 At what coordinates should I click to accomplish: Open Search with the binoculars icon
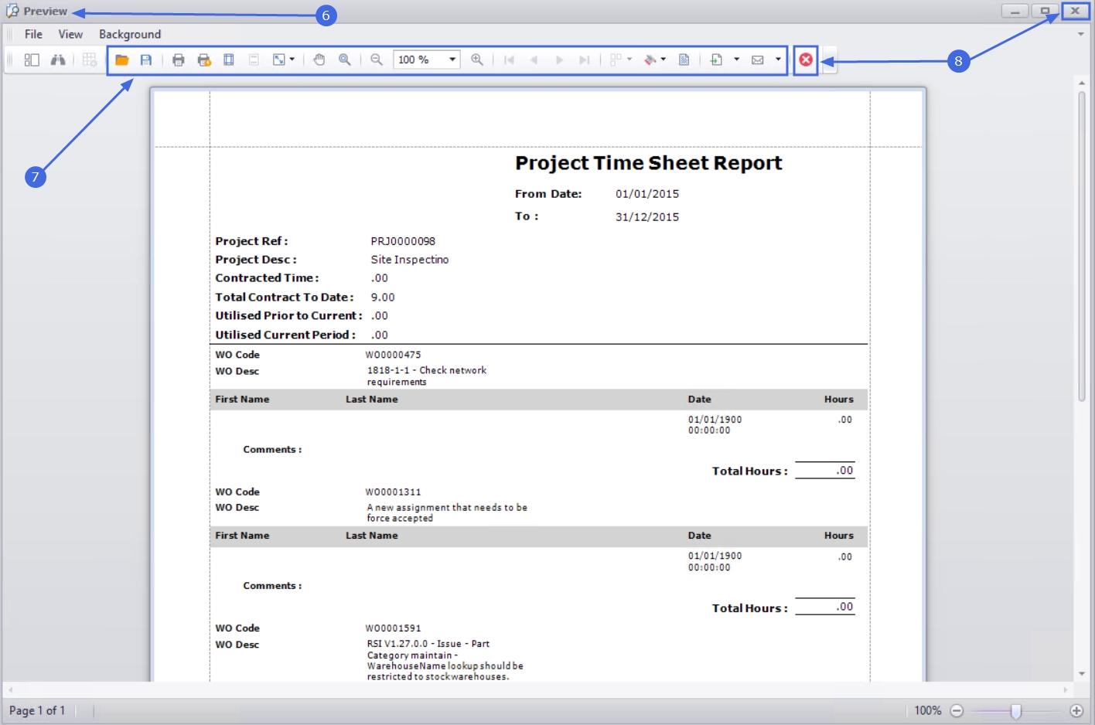tap(58, 60)
